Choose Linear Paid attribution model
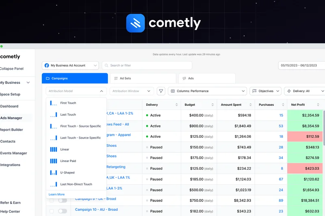 [76, 161]
